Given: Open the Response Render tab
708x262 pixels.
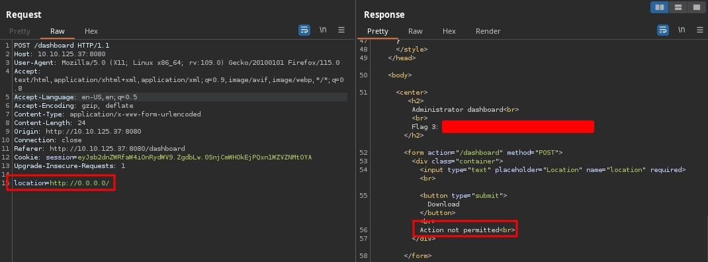Looking at the screenshot, I should click(x=488, y=31).
